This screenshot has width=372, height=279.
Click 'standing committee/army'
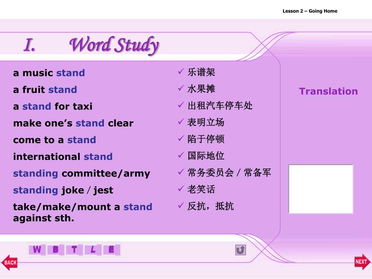click(82, 174)
